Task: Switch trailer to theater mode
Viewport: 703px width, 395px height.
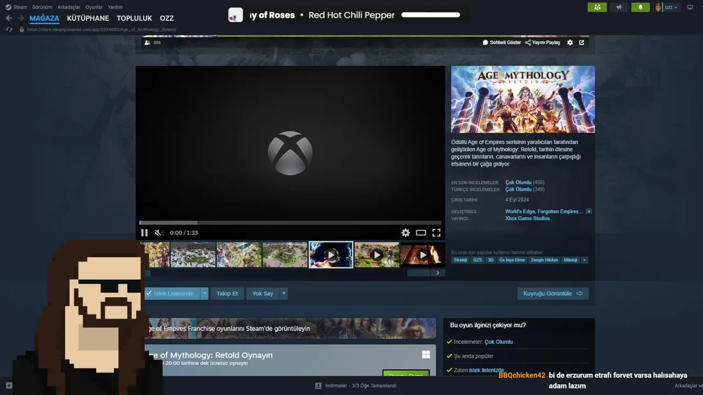Action: point(421,233)
